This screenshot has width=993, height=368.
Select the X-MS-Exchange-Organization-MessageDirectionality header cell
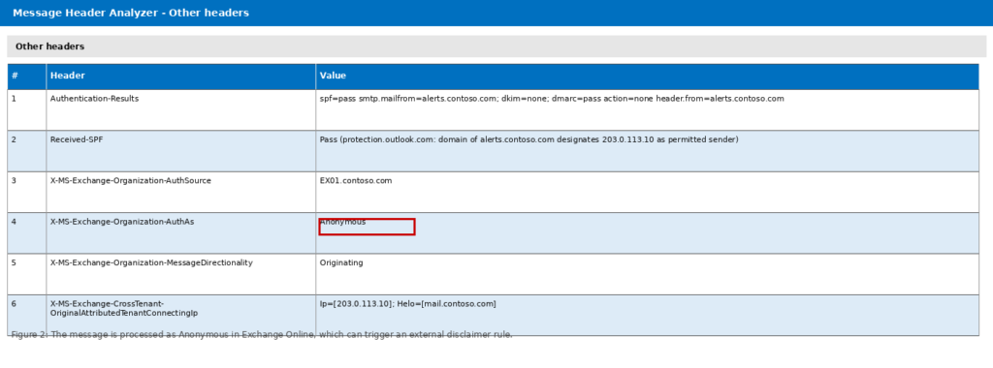(181, 274)
